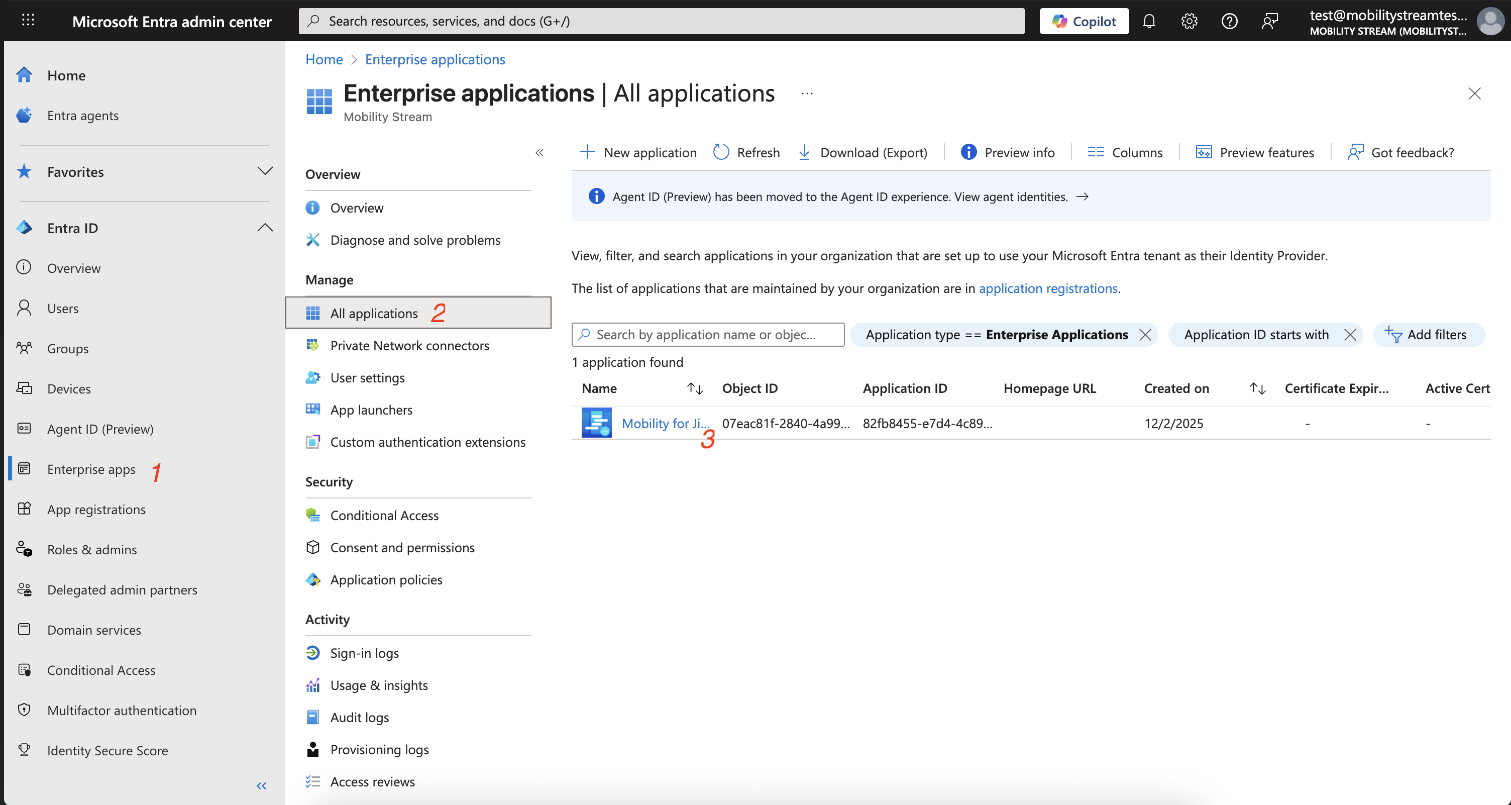Image resolution: width=1511 pixels, height=805 pixels.
Task: Open Conditional Access under Security
Action: click(384, 515)
